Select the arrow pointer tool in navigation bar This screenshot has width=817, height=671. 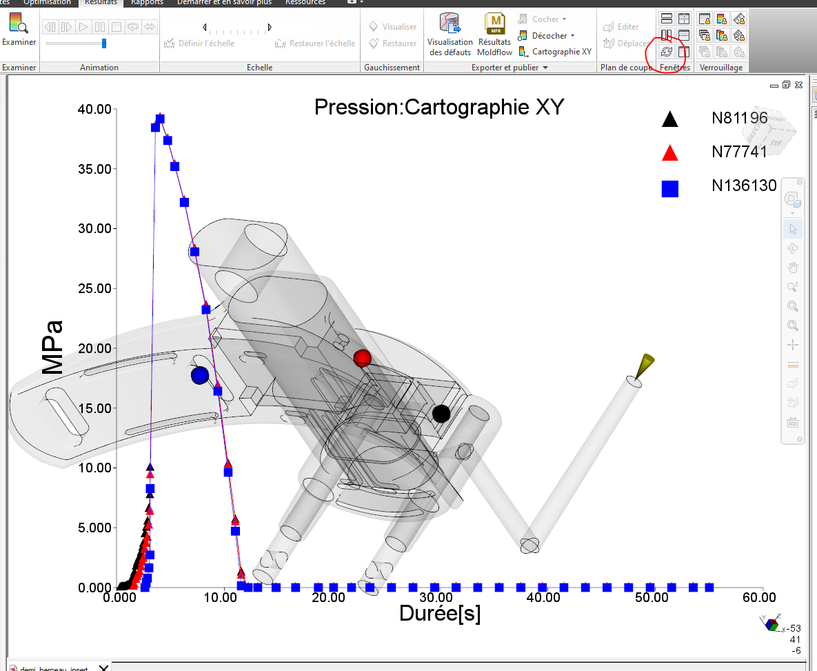[x=793, y=228]
